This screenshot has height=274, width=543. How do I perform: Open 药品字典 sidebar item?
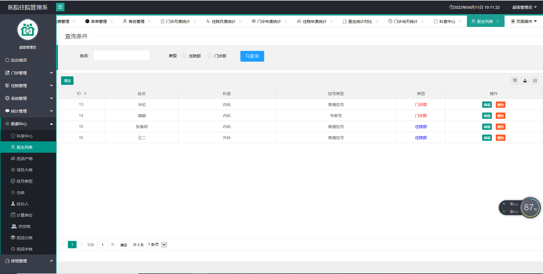(28, 249)
